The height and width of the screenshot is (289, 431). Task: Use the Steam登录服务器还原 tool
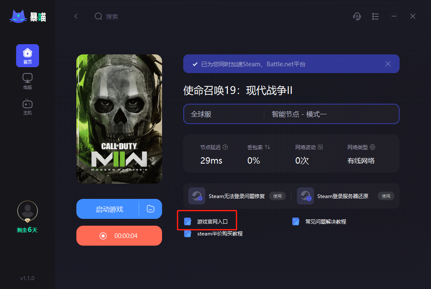pyautogui.click(x=386, y=196)
